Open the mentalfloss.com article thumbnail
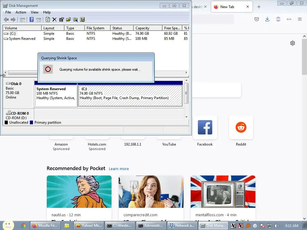 [x=223, y=191]
